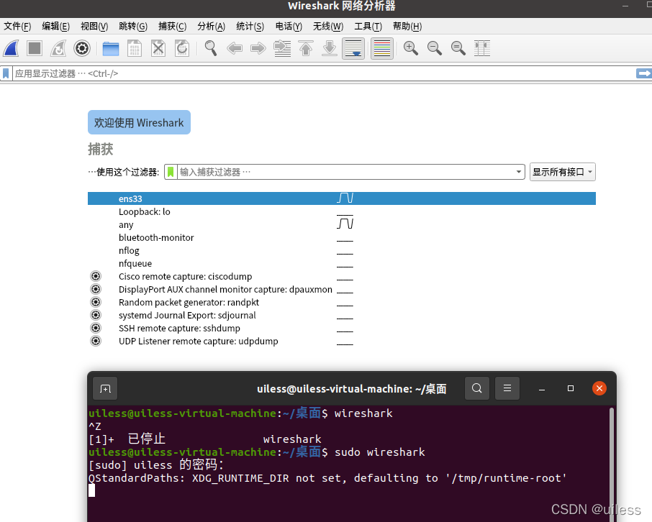The height and width of the screenshot is (522, 652).
Task: Go to specified packet icon
Action: click(x=282, y=49)
